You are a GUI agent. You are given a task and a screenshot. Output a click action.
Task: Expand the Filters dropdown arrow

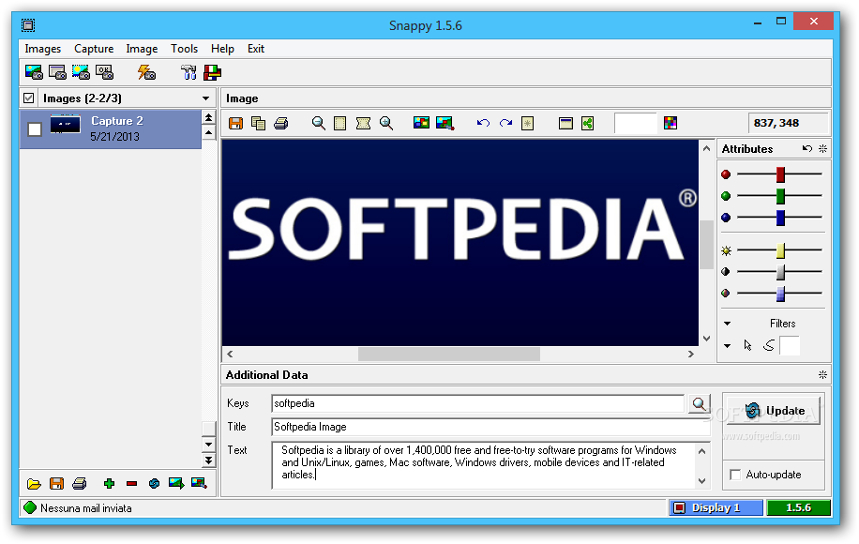(727, 324)
